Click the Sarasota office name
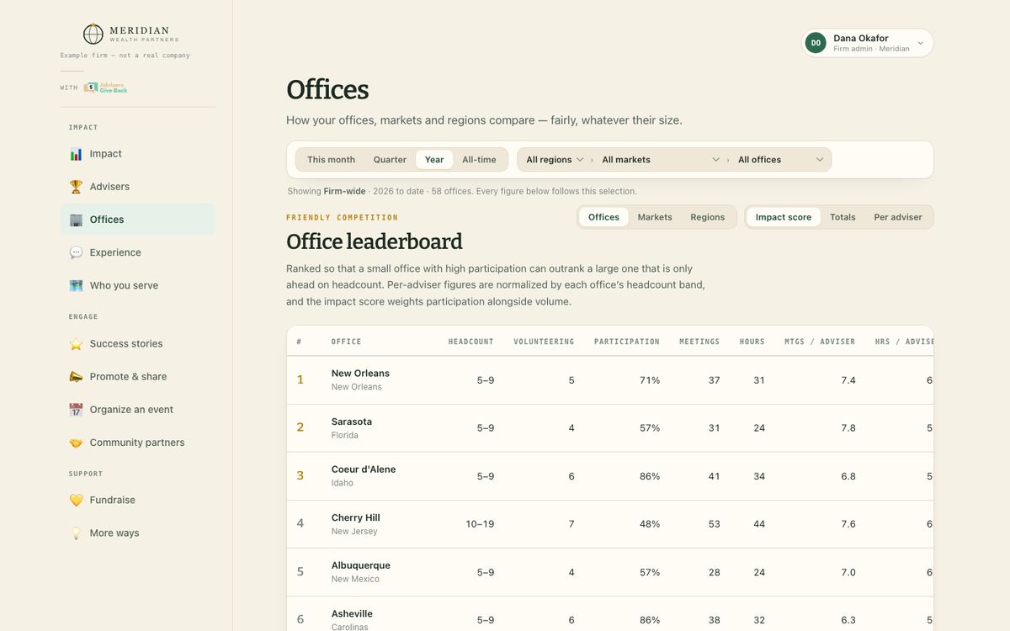1010x631 pixels. point(352,422)
